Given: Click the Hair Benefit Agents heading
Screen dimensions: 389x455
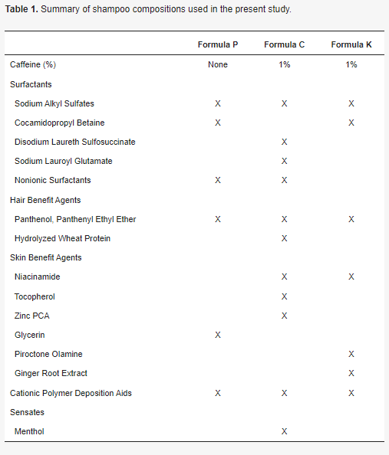Looking at the screenshot, I should click(45, 200).
